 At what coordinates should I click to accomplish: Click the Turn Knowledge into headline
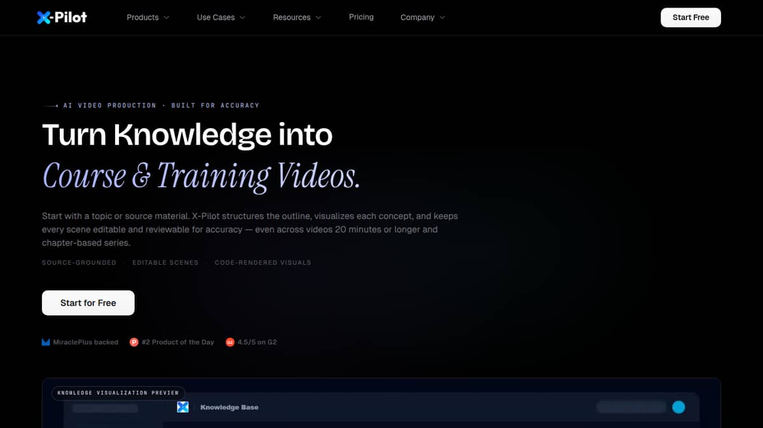(x=187, y=135)
